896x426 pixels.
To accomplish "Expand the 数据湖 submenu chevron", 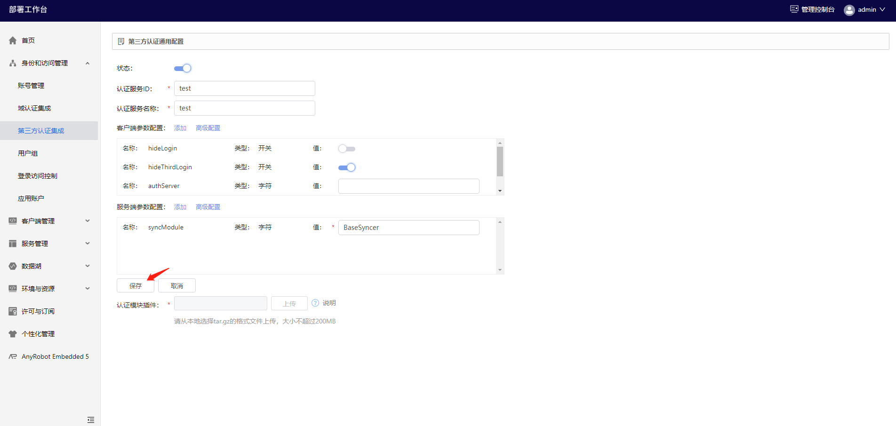I will [88, 266].
